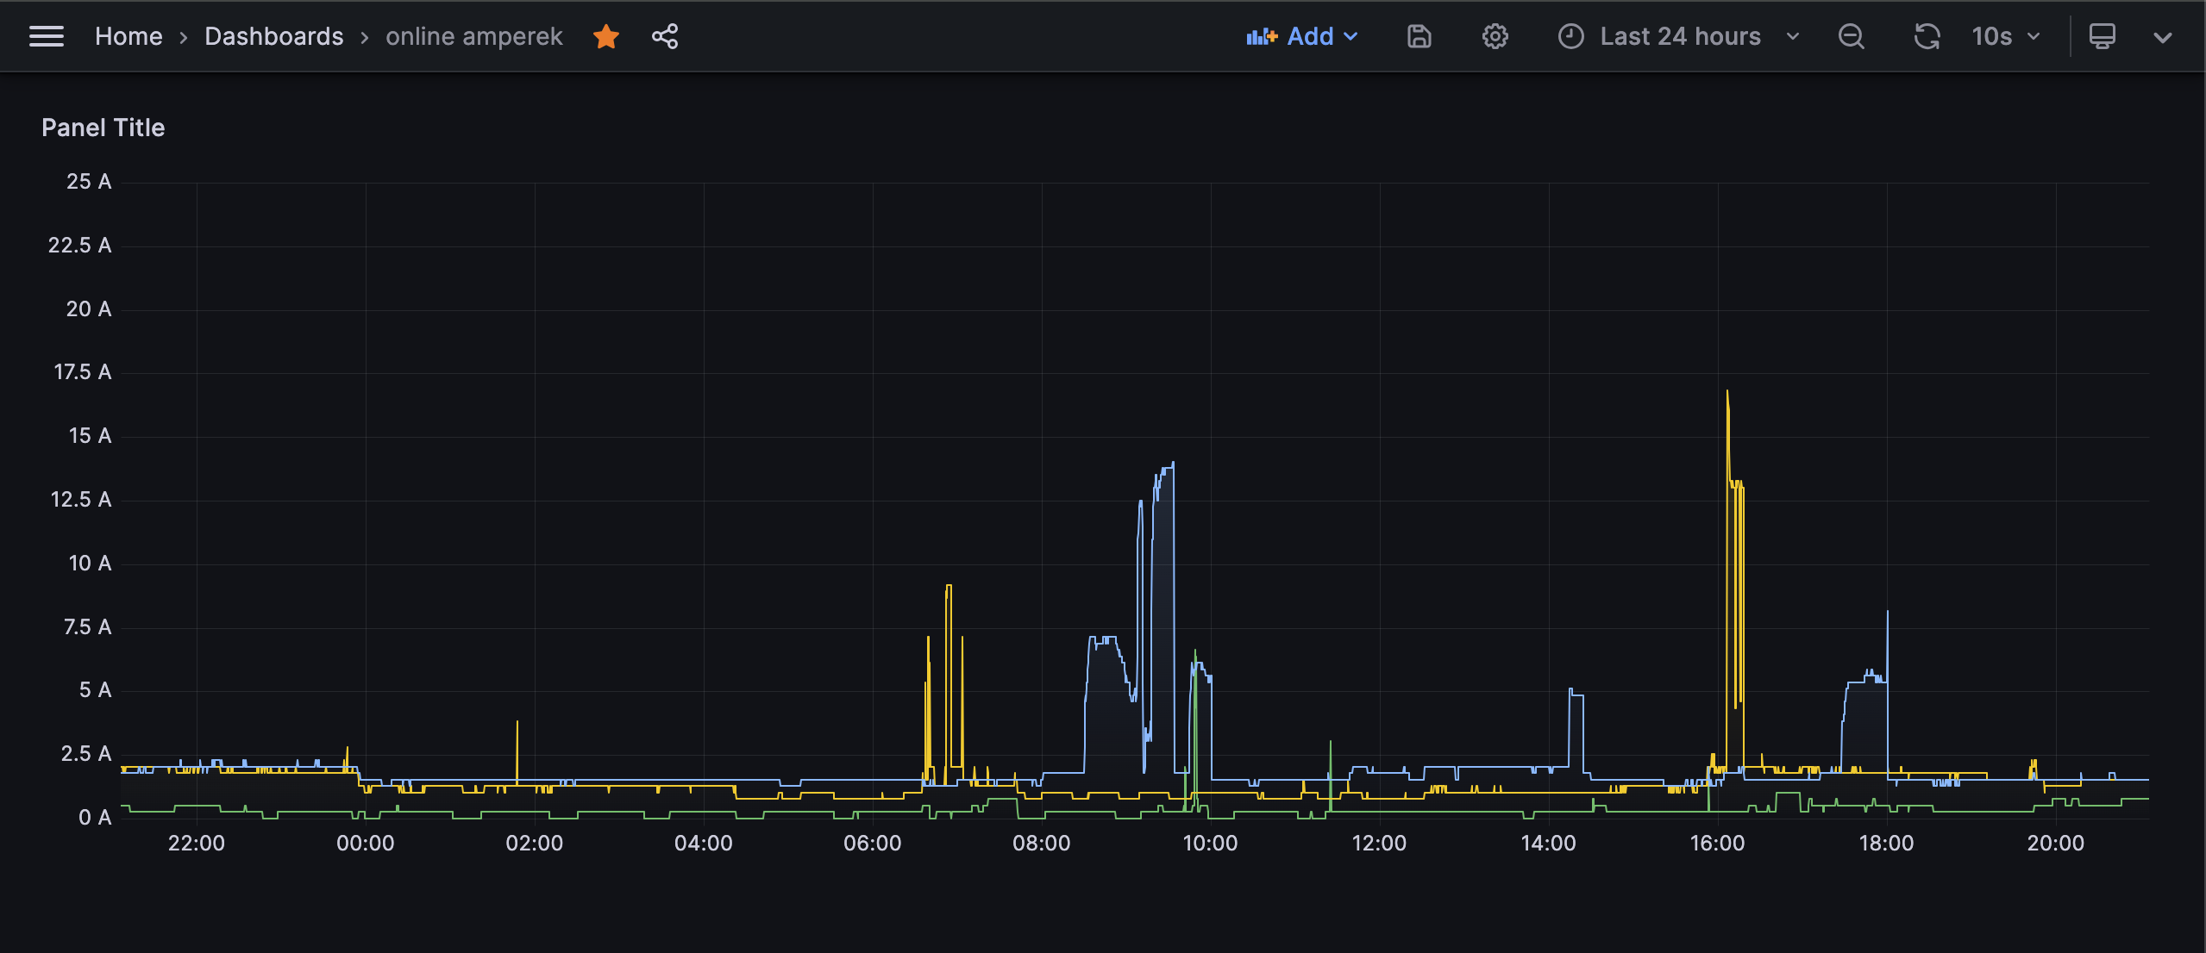Open the Add panel dropdown
The height and width of the screenshot is (953, 2206).
pos(1302,36)
